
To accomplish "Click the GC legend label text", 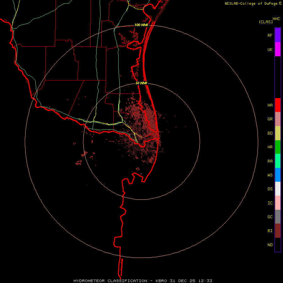I will [x=270, y=217].
